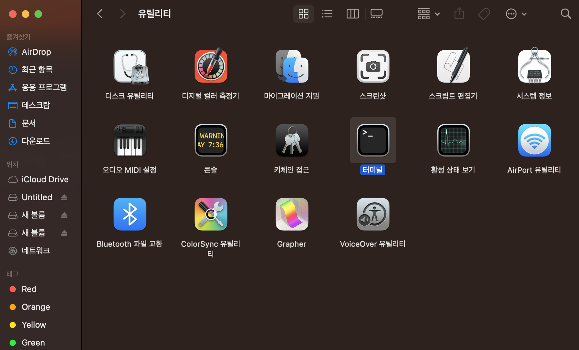Open the group-by options dropdown
This screenshot has width=579, height=350.
pyautogui.click(x=429, y=14)
